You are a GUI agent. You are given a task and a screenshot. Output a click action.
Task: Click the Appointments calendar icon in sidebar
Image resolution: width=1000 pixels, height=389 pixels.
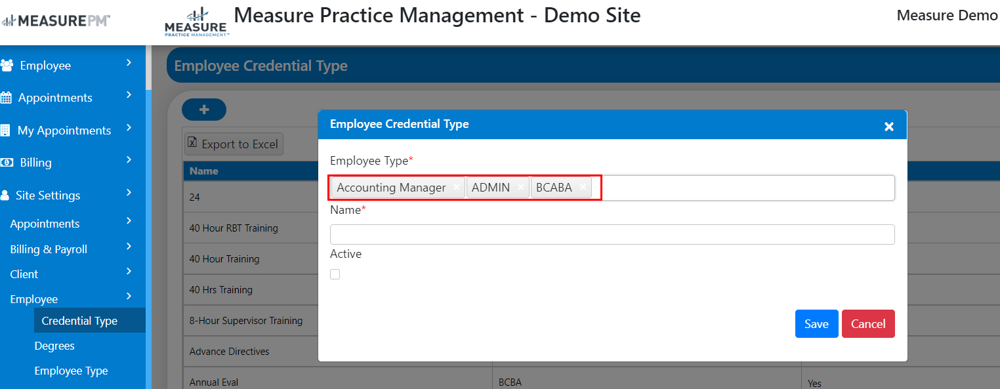(6, 98)
